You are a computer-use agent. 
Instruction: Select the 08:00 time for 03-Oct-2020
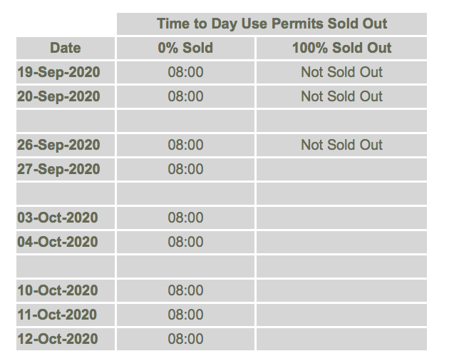click(185, 218)
